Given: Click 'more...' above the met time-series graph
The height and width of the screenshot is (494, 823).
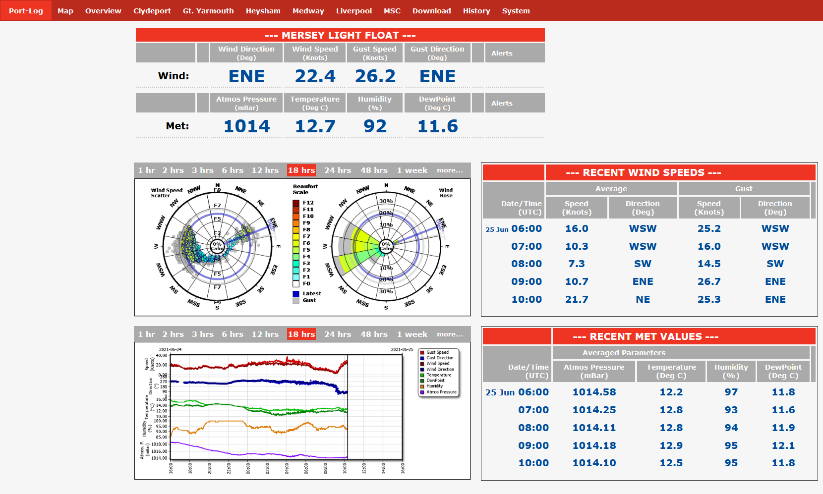Looking at the screenshot, I should pos(449,334).
